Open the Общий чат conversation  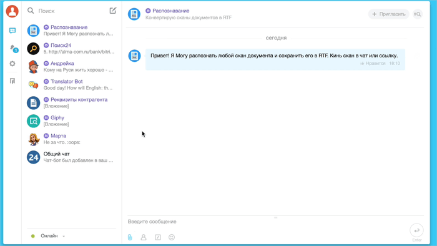pos(71,157)
